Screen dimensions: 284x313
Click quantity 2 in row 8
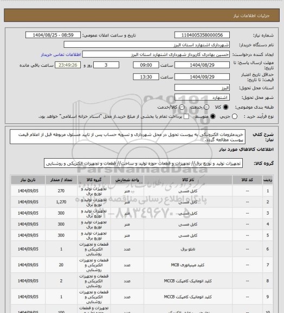tap(61, 281)
